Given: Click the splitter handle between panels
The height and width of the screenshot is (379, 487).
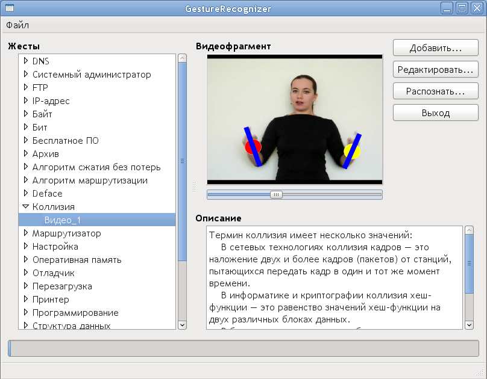Looking at the screenshot, I should 194,187.
